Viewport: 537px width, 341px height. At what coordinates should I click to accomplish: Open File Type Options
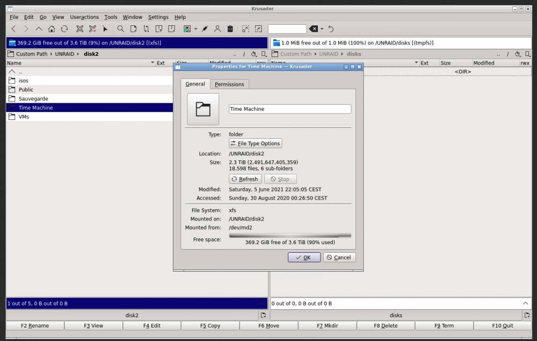coord(256,144)
